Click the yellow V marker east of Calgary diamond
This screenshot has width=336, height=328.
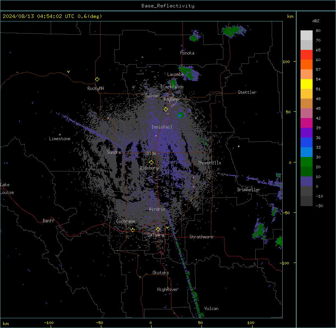pyautogui.click(x=167, y=227)
